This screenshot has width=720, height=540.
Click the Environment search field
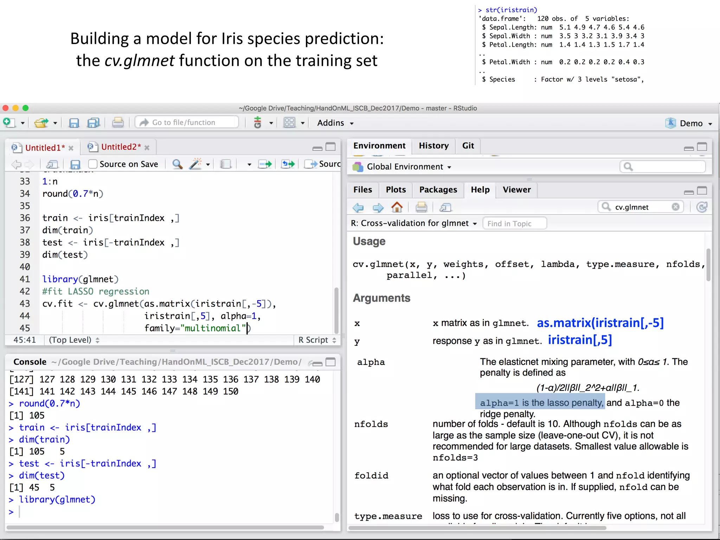tap(663, 167)
